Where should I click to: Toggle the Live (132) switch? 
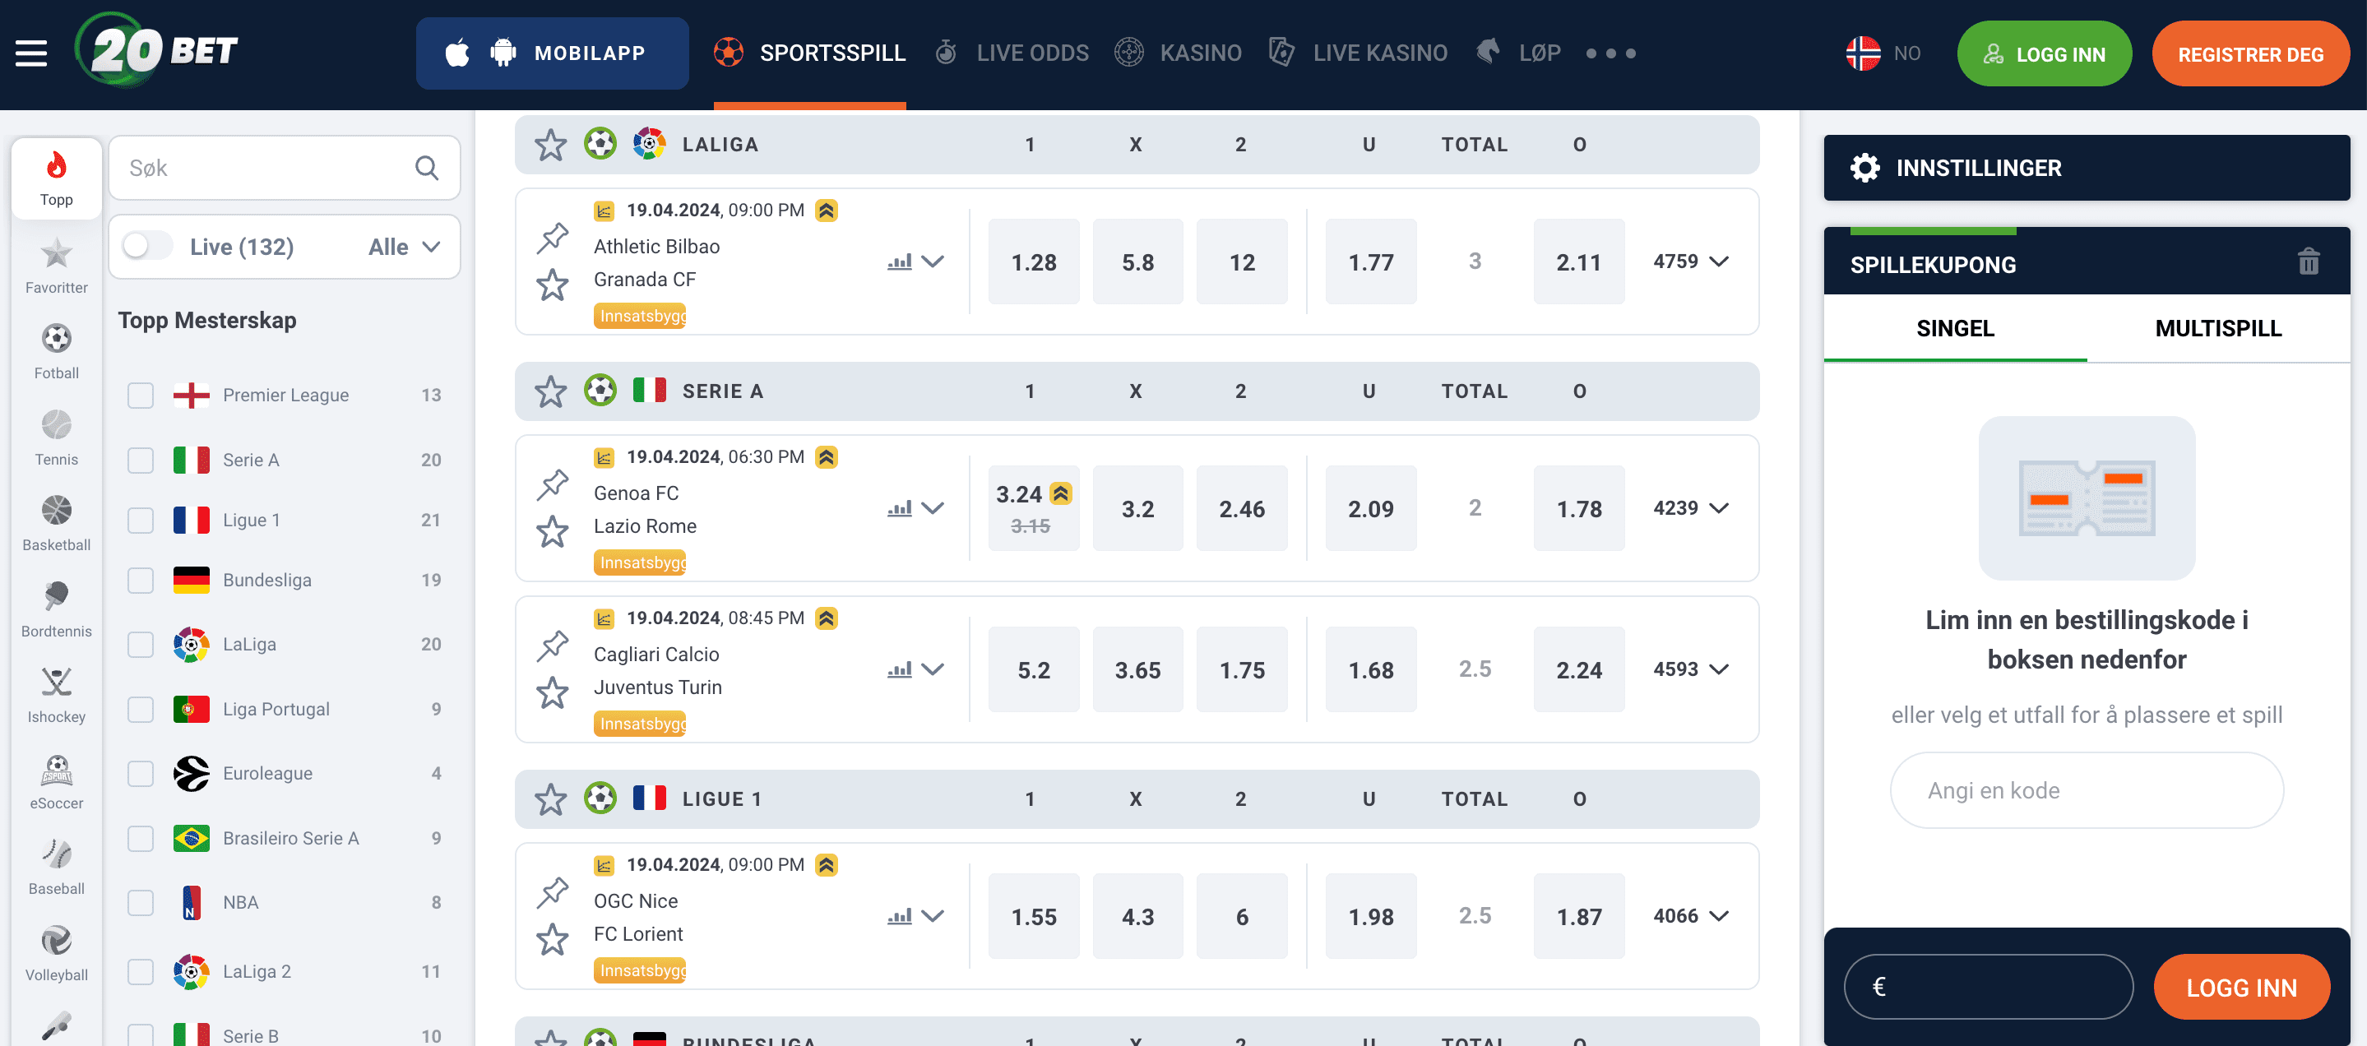point(148,246)
